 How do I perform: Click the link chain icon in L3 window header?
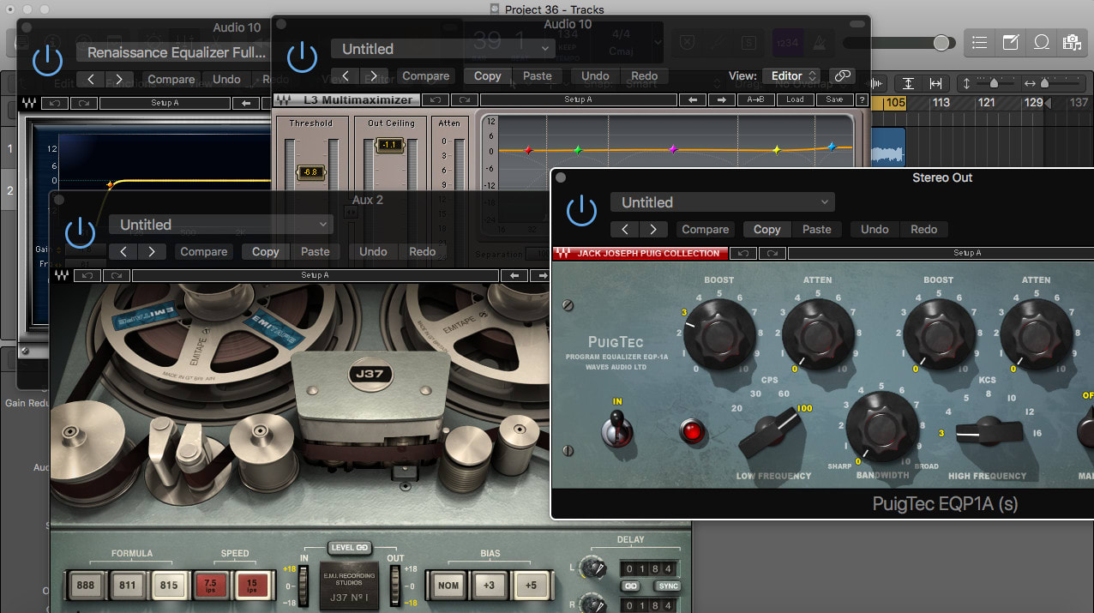[843, 75]
